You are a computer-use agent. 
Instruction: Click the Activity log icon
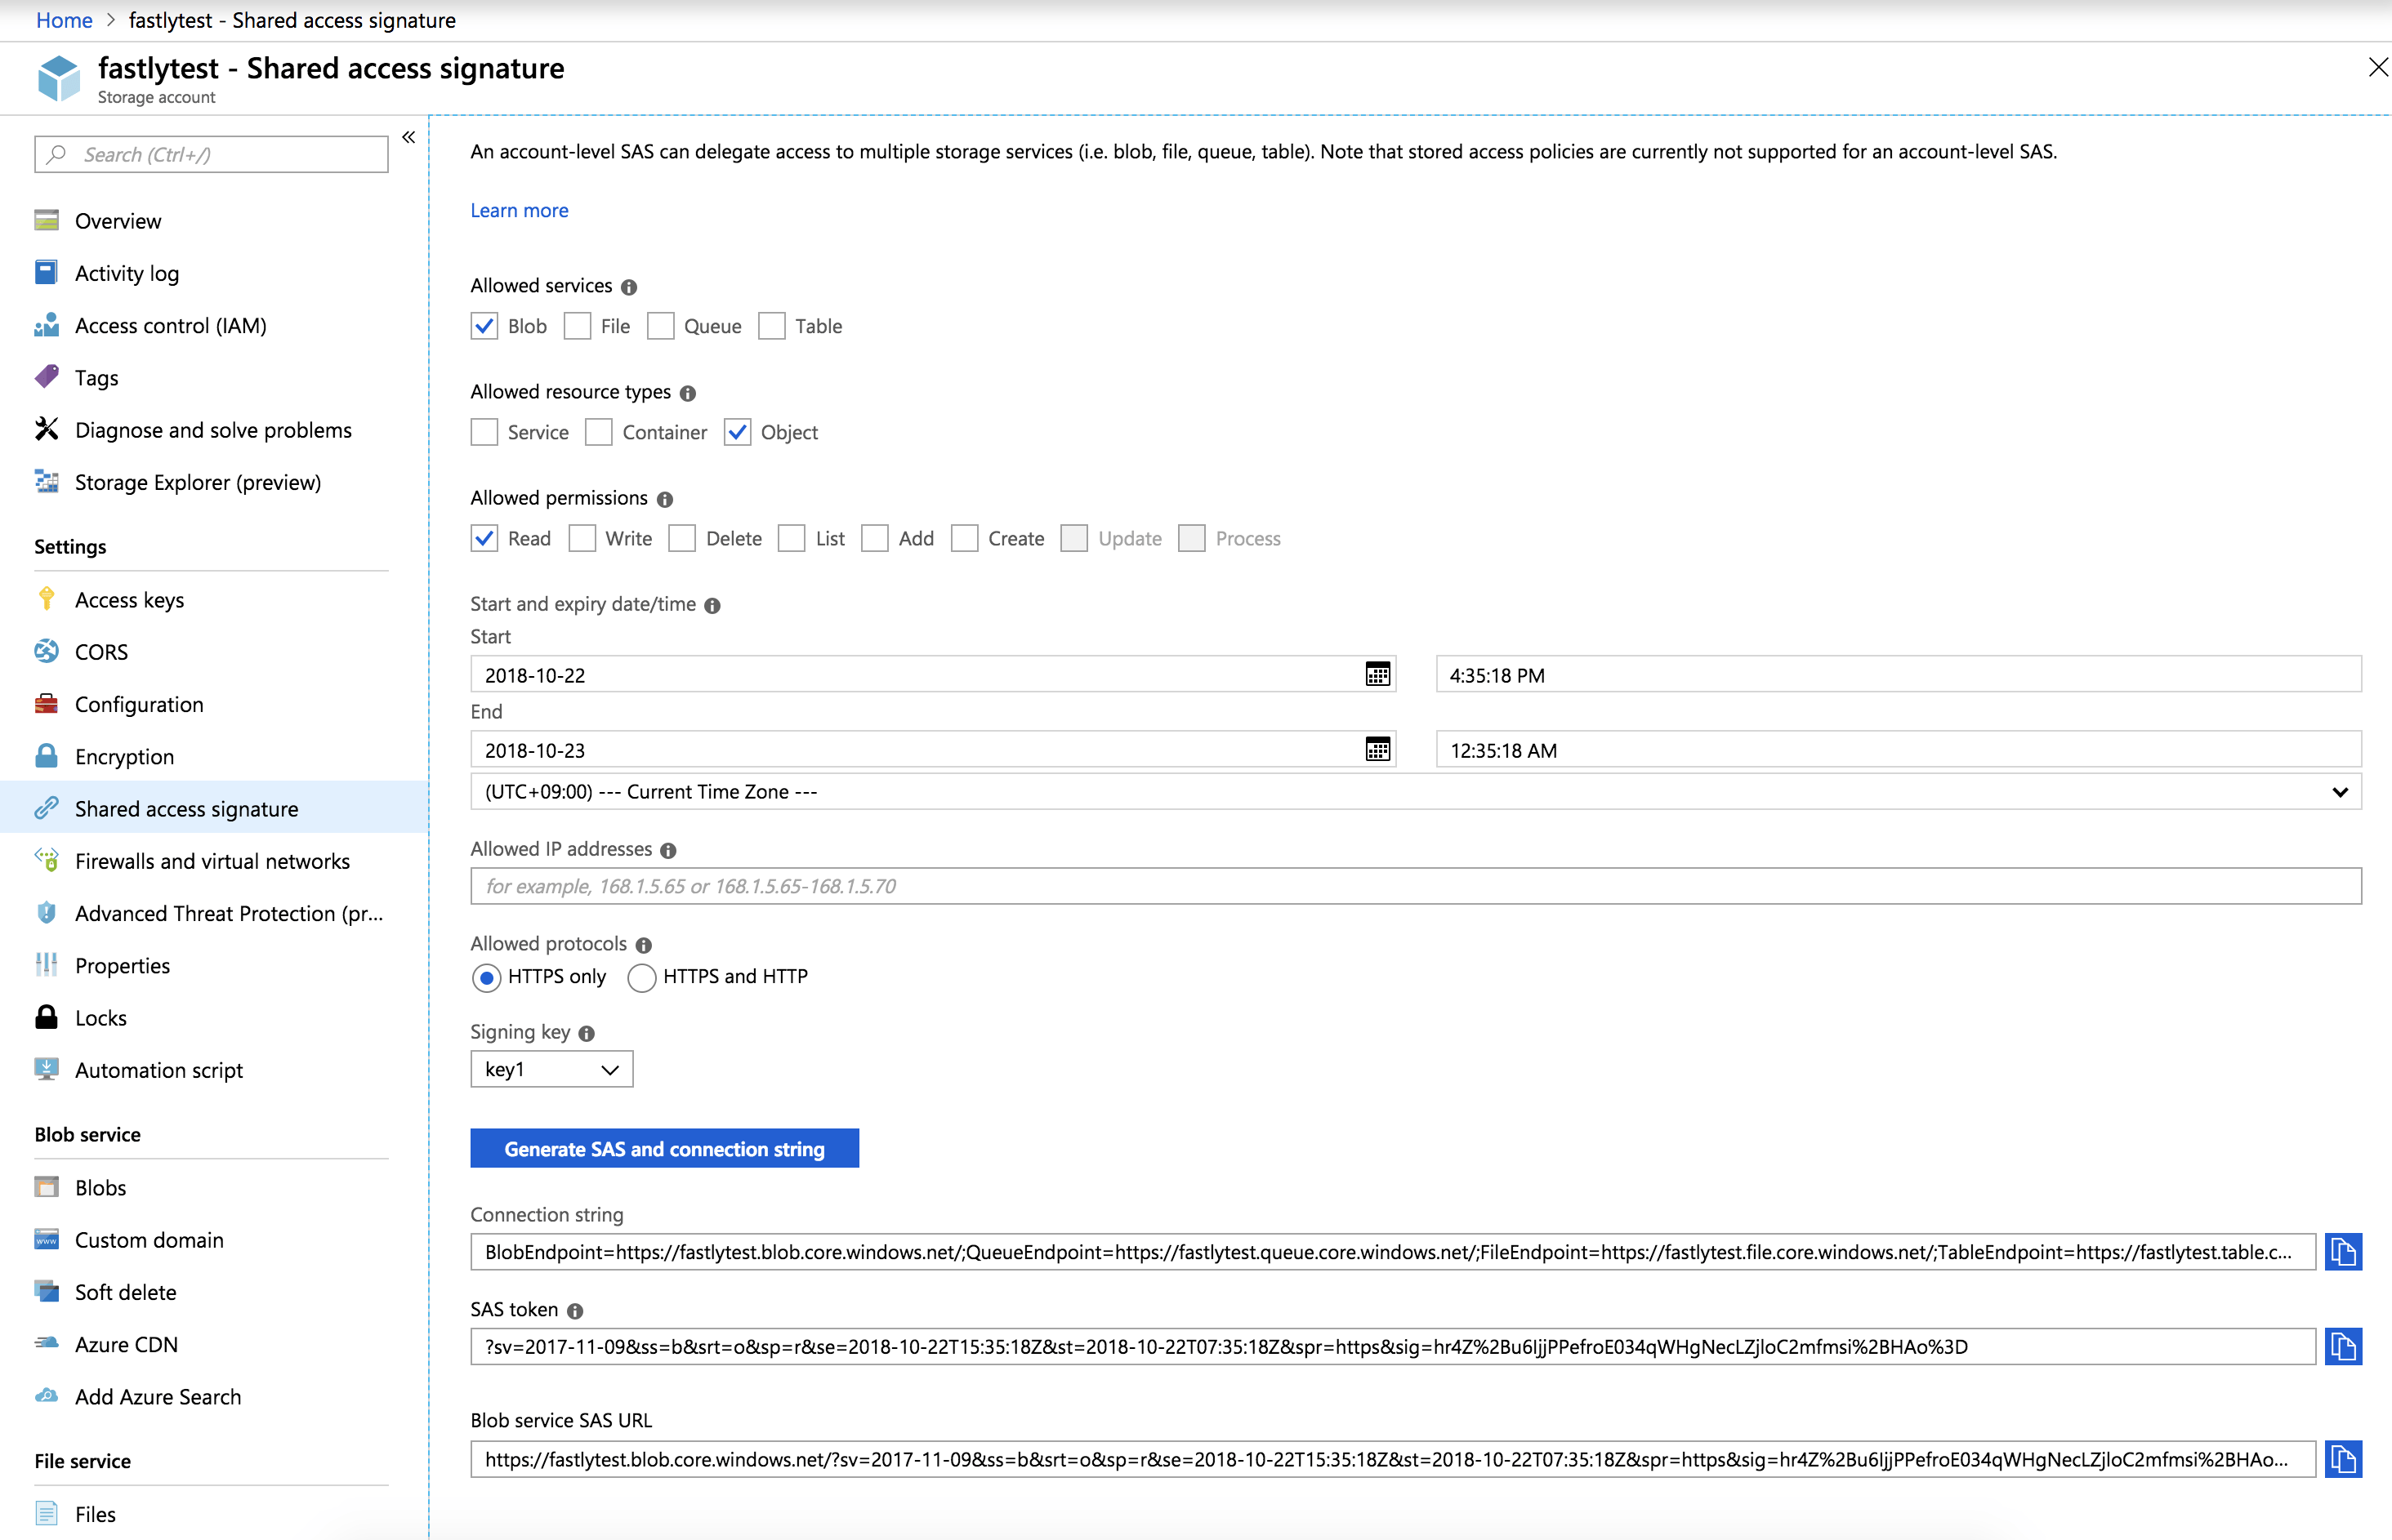click(46, 272)
